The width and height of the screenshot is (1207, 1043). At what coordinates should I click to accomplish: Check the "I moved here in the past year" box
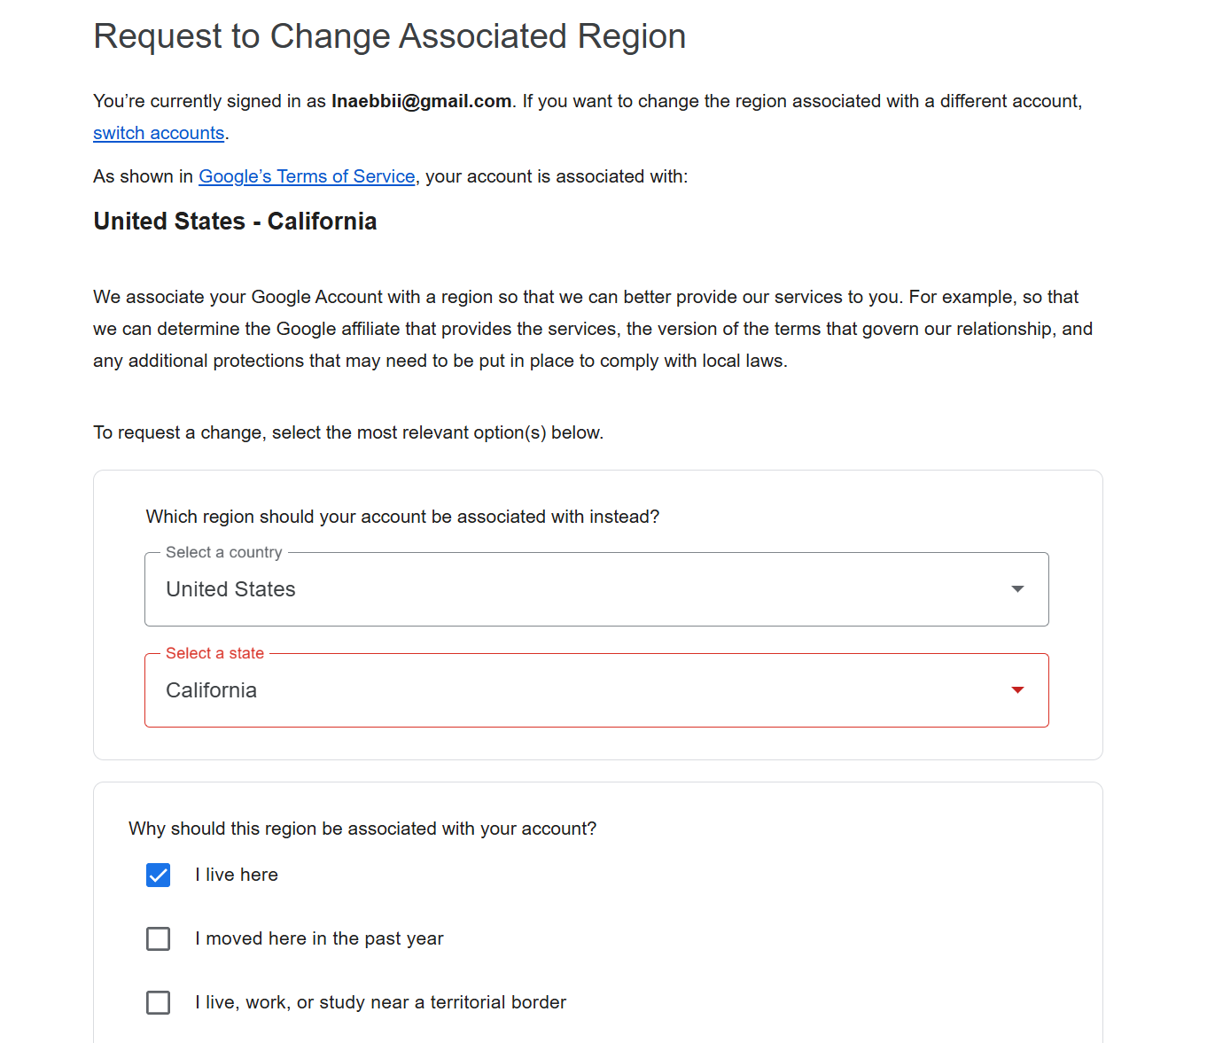pos(159,939)
